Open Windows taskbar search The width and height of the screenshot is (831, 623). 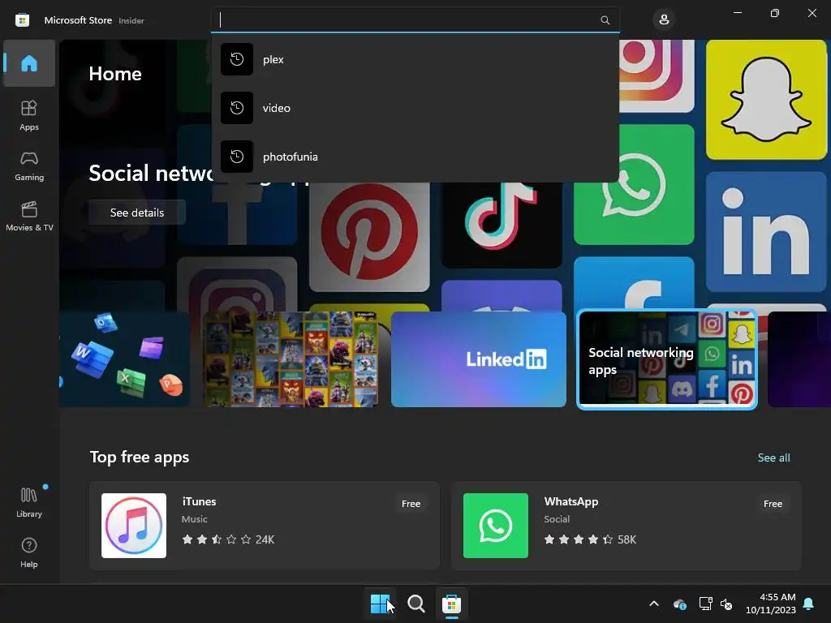point(416,604)
